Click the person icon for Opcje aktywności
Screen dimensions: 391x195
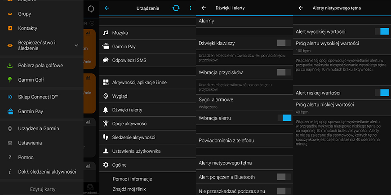(106, 124)
